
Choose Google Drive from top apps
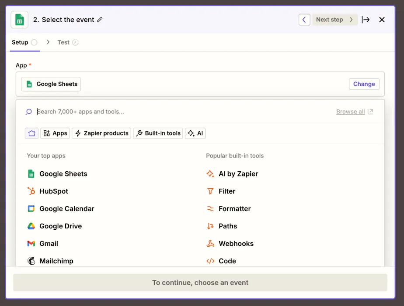[60, 226]
